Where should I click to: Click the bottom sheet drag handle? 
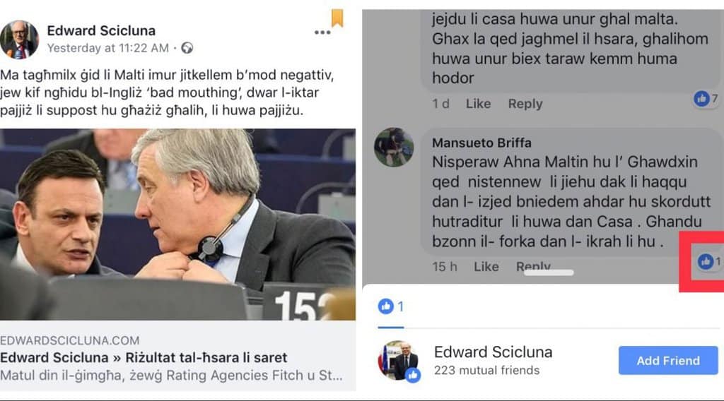[x=549, y=273]
